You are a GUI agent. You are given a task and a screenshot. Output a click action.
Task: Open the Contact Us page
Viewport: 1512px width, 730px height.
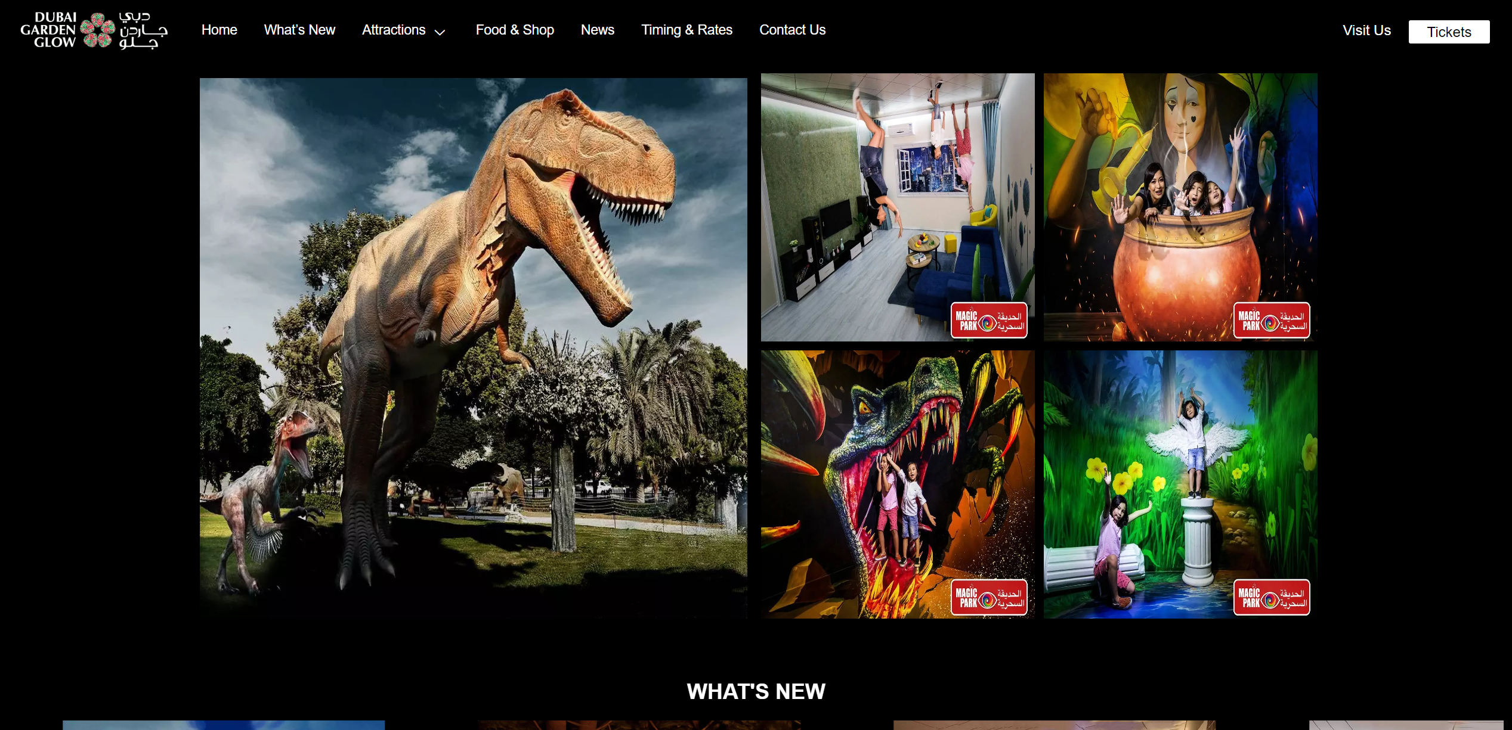click(792, 30)
